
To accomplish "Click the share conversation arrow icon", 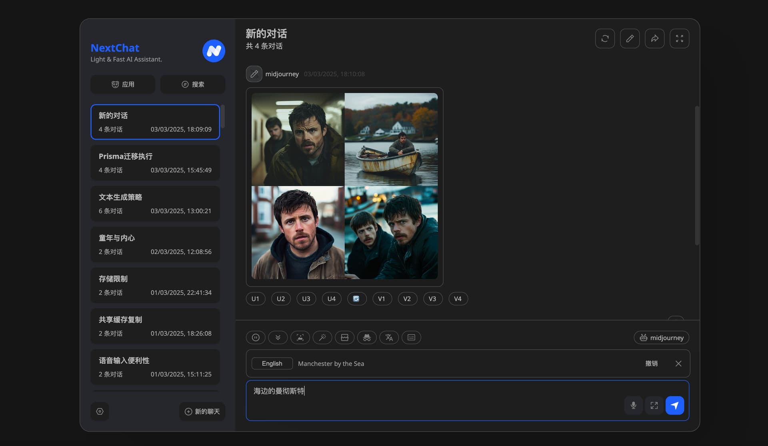I will coord(654,38).
